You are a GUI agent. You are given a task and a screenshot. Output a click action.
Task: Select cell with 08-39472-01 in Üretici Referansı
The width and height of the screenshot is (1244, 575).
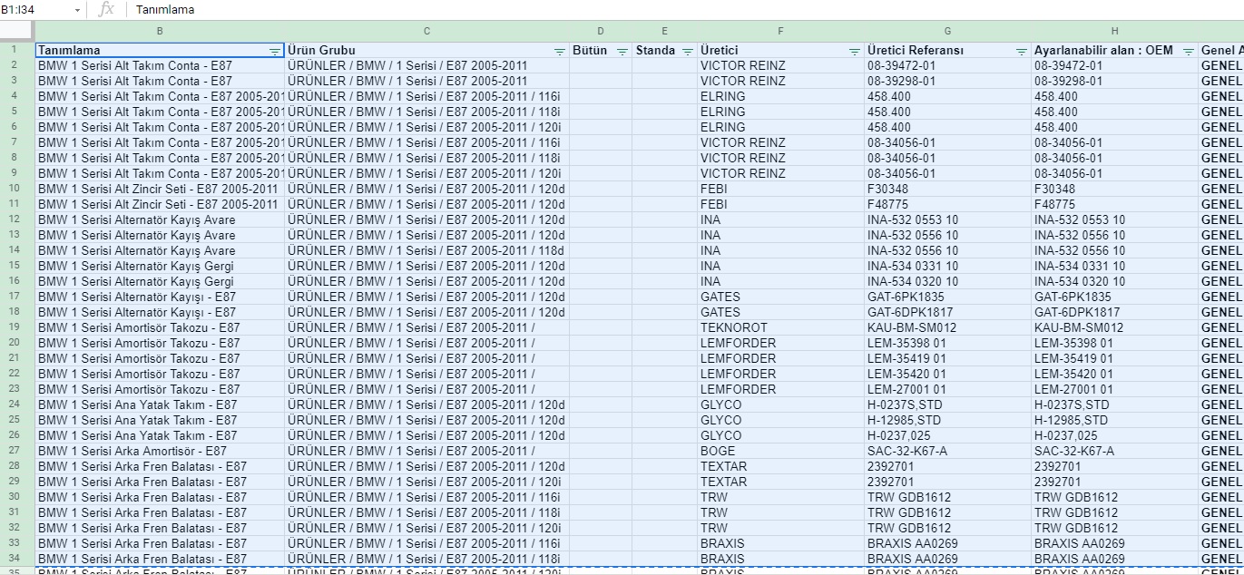click(948, 66)
